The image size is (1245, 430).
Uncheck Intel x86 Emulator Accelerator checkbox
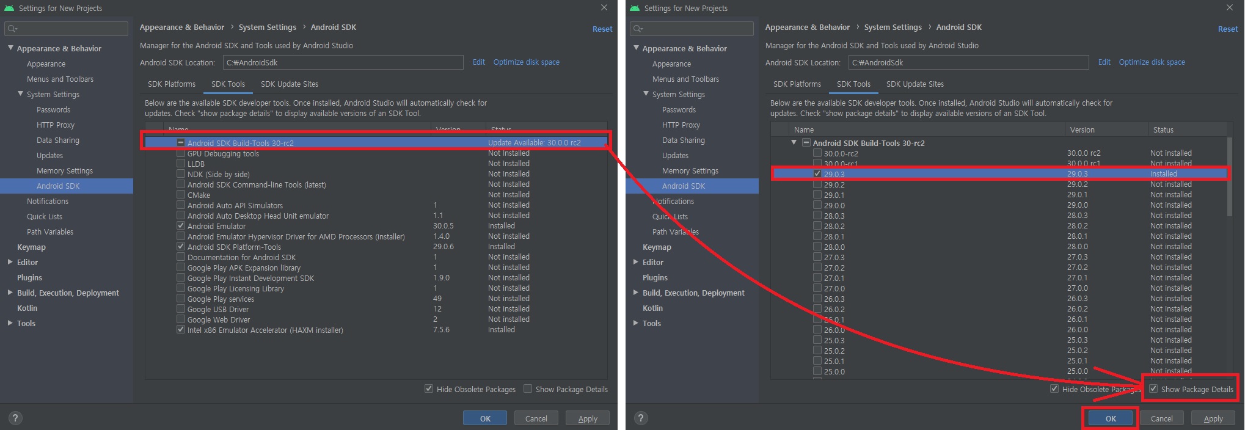tap(181, 330)
